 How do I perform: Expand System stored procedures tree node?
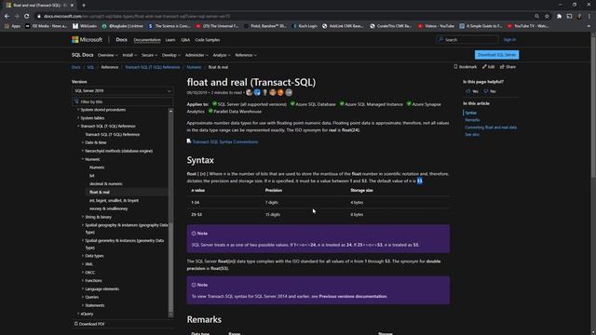(x=78, y=110)
